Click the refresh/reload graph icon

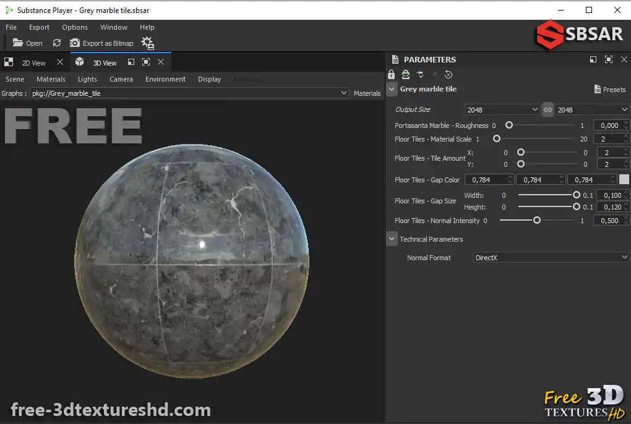[57, 43]
